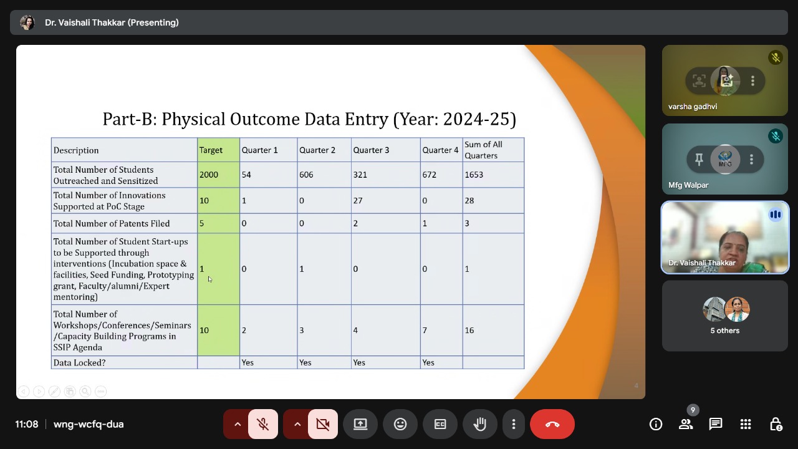The image size is (798, 449).
Task: Open the activities grid icon
Action: (x=745, y=424)
